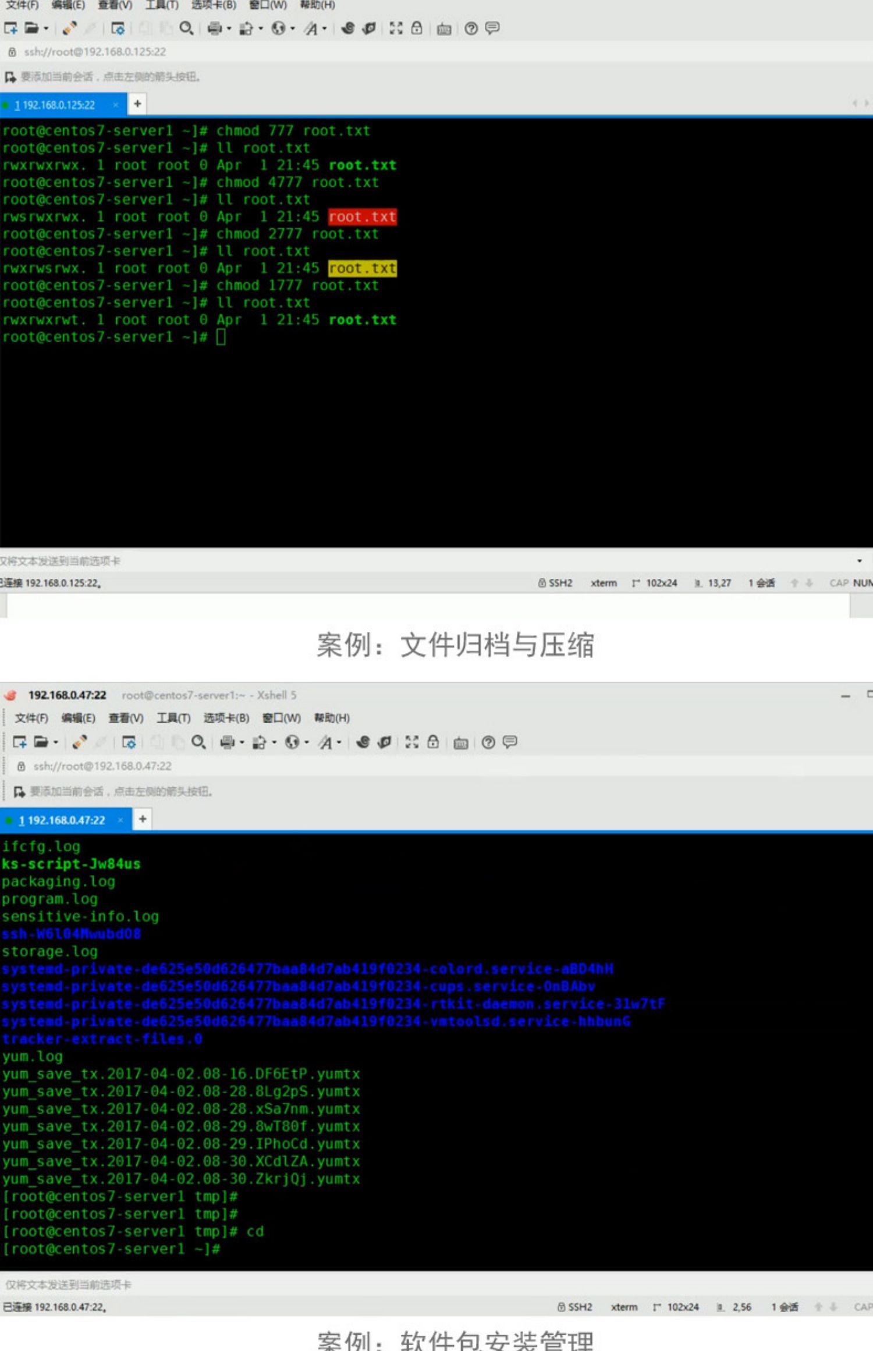Add new tab beside 192.168.0.47:22 tab
This screenshot has width=873, height=1351.
(x=143, y=819)
